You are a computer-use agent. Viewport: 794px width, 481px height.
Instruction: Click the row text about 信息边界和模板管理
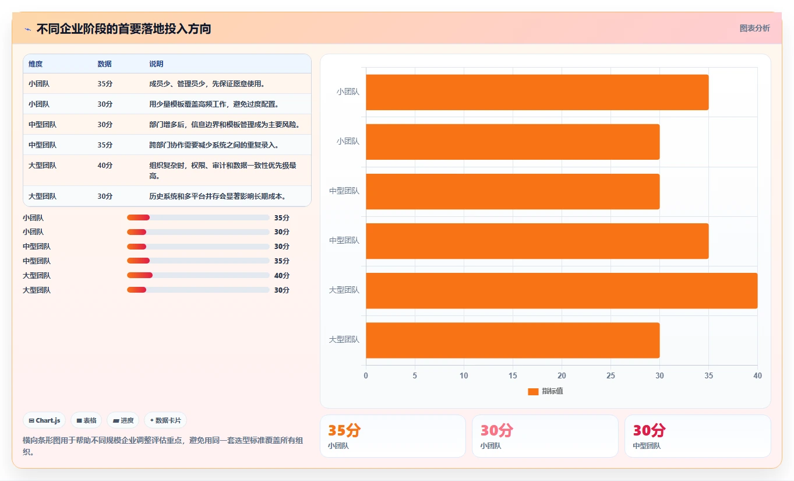[224, 125]
